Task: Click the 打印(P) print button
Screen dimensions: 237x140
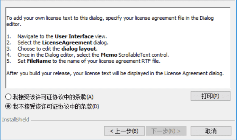Action: [x=210, y=96]
